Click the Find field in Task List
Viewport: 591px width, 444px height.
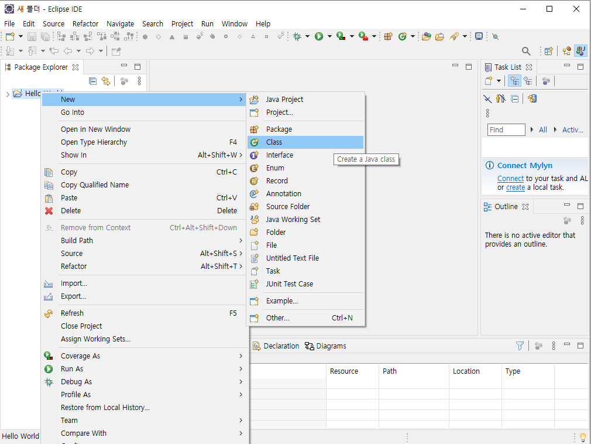[x=506, y=130]
